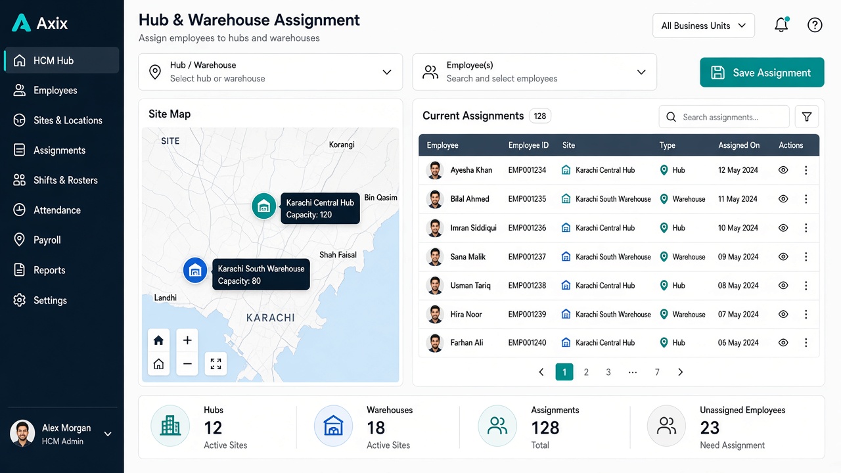This screenshot has height=473, width=841.
Task: Open the Employee(s) selection dropdown
Action: (x=534, y=72)
